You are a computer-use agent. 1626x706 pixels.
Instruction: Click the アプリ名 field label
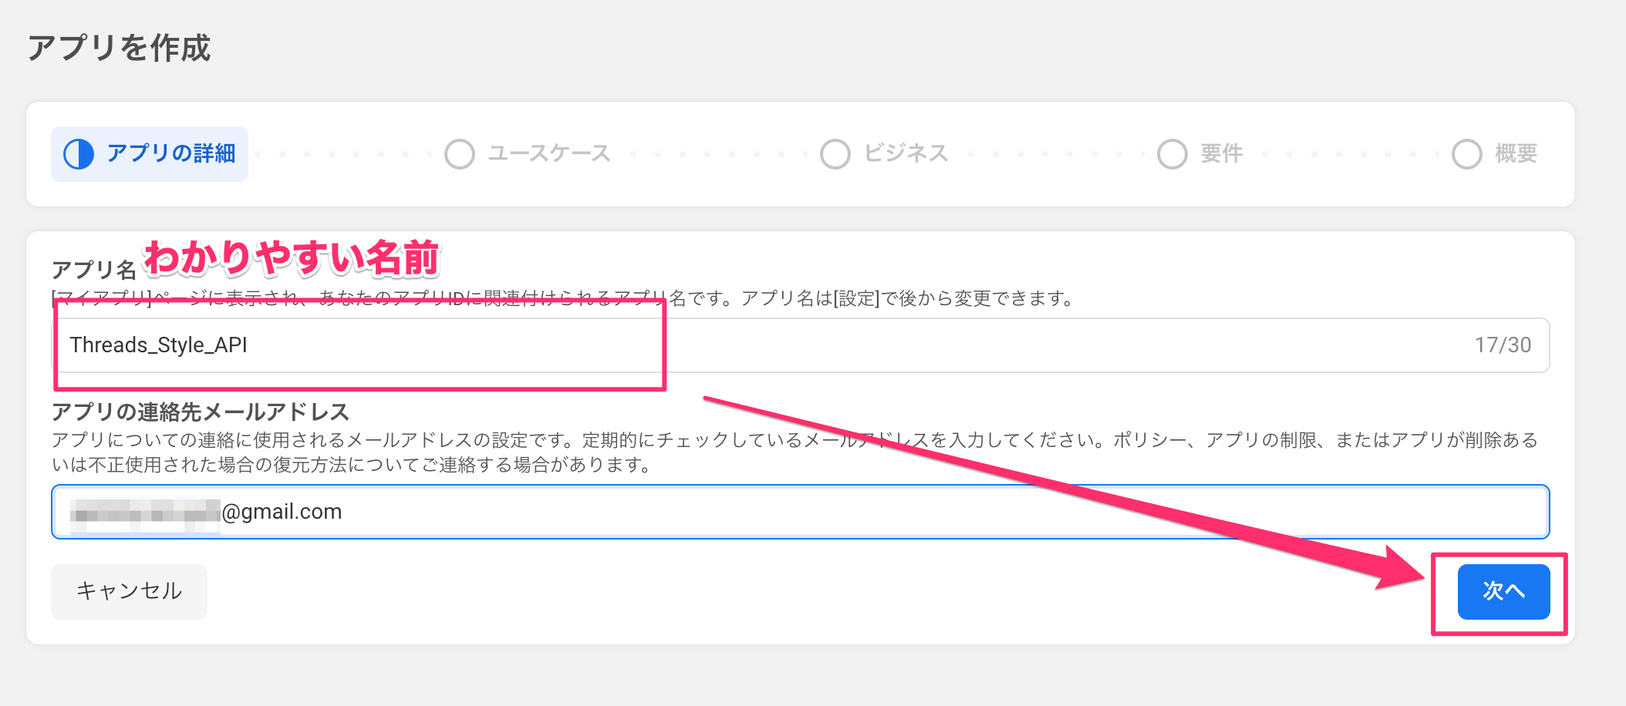point(94,270)
